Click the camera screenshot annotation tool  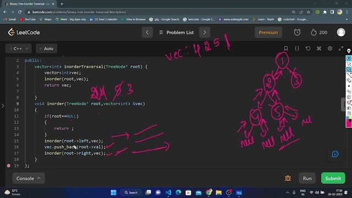(349, 108)
